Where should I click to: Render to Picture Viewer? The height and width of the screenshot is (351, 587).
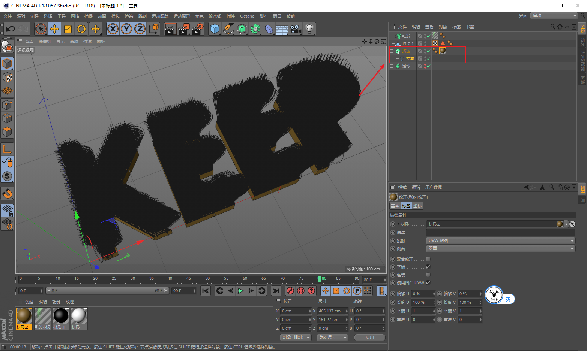pos(184,29)
